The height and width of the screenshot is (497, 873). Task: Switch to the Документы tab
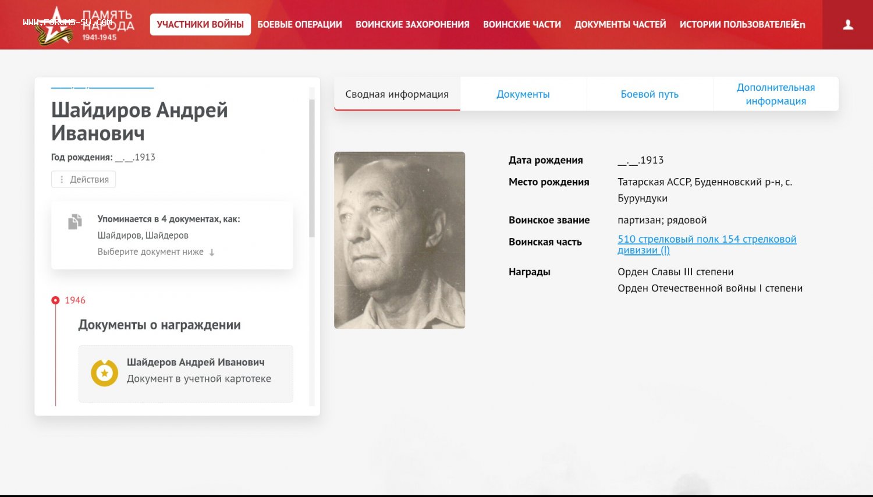tap(523, 94)
